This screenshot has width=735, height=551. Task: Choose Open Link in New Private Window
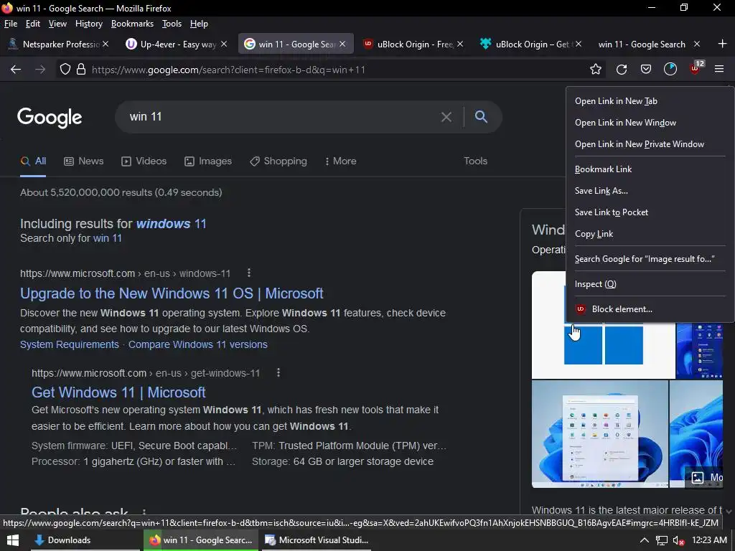(650, 144)
